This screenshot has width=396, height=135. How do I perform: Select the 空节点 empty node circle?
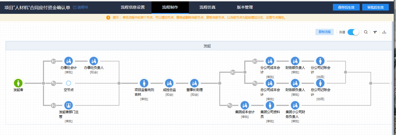(x=68, y=83)
